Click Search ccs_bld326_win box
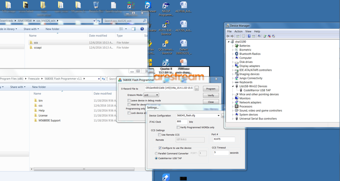The height and width of the screenshot is (181, 340). [x=125, y=21]
